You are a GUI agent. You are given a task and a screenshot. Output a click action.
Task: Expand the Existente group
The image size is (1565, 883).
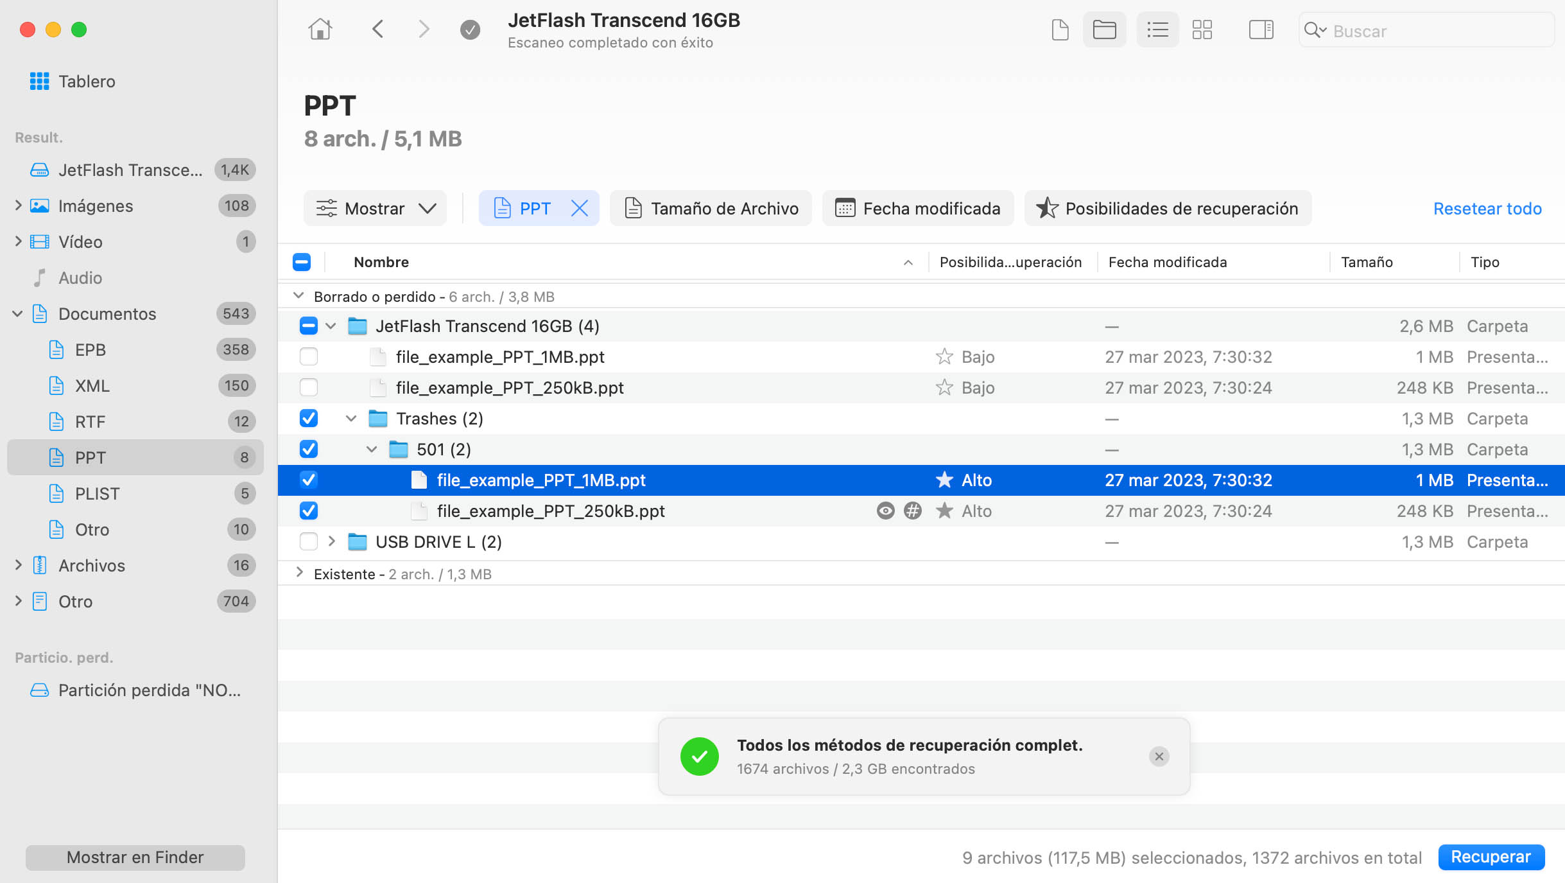click(299, 573)
